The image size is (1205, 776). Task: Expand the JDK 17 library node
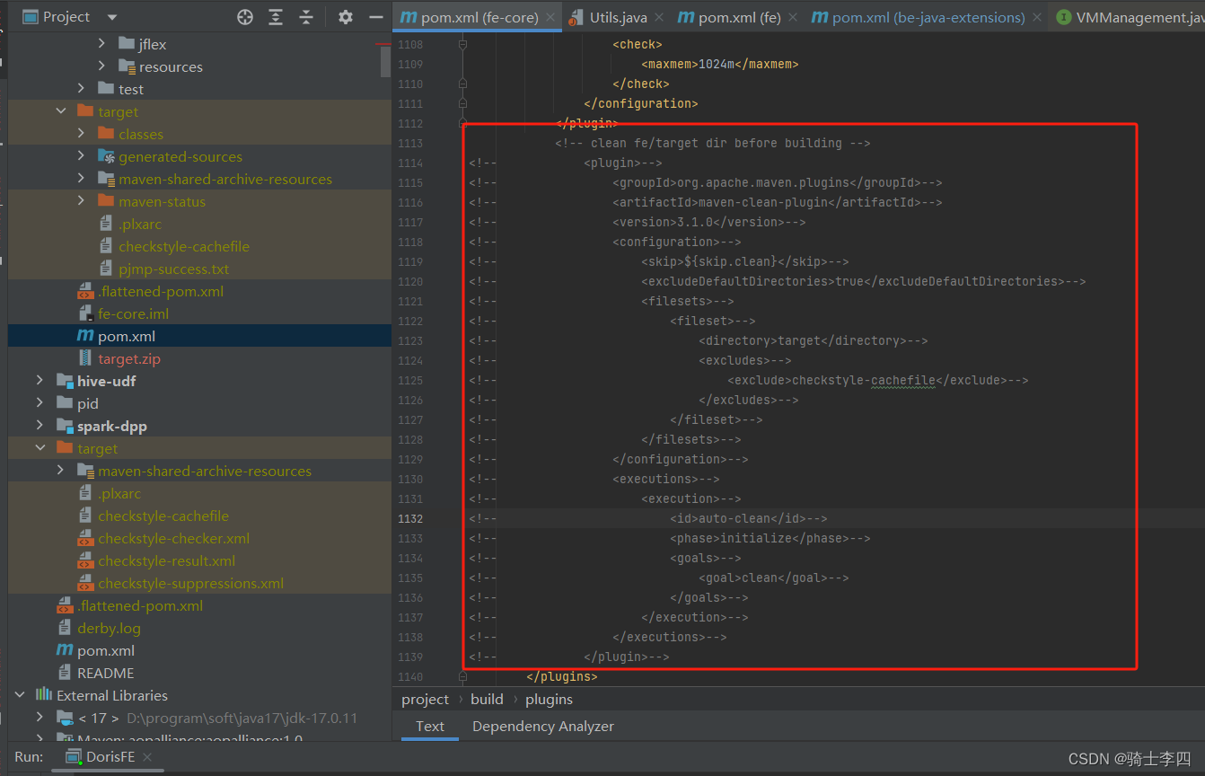pyautogui.click(x=40, y=718)
